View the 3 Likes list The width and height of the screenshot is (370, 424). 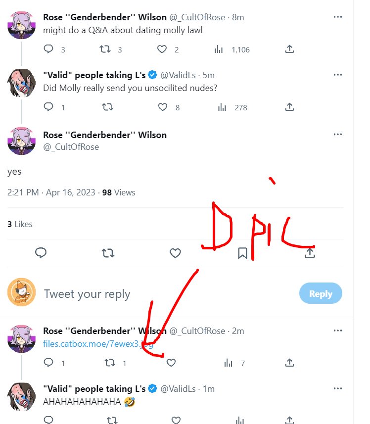[x=20, y=224]
